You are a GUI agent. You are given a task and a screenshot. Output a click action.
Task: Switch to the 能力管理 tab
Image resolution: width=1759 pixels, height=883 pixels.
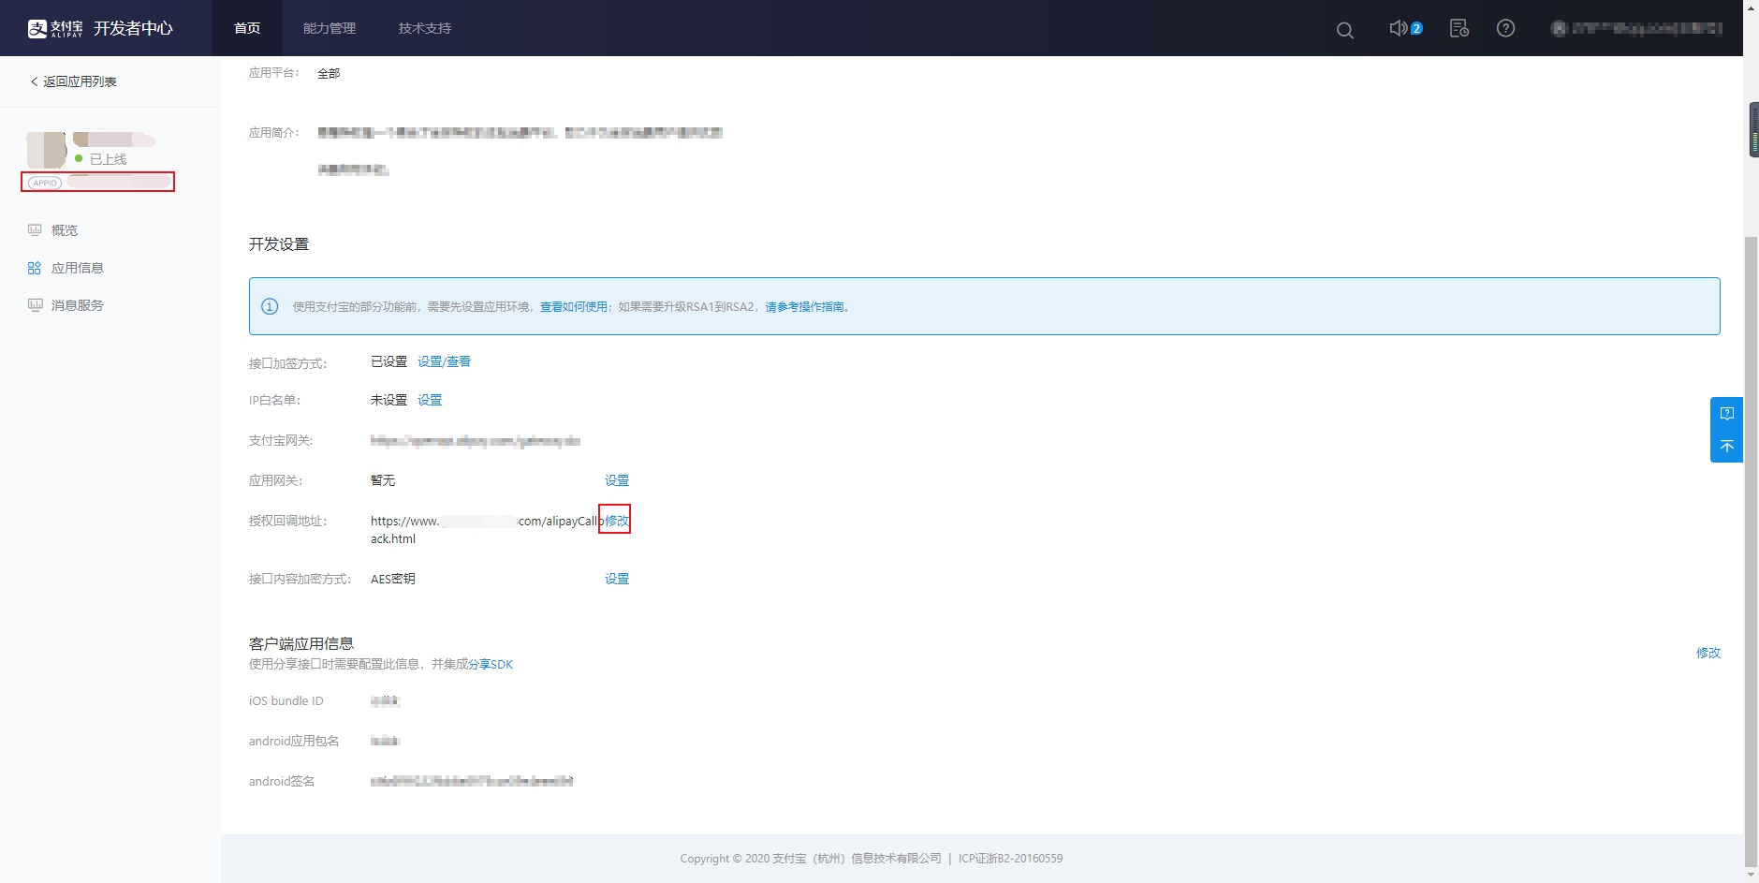[x=330, y=28]
